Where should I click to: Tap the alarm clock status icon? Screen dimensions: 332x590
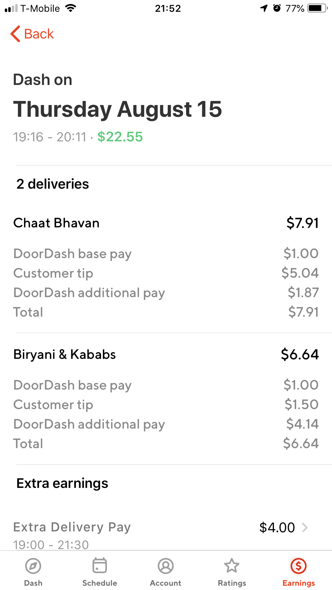pos(277,8)
